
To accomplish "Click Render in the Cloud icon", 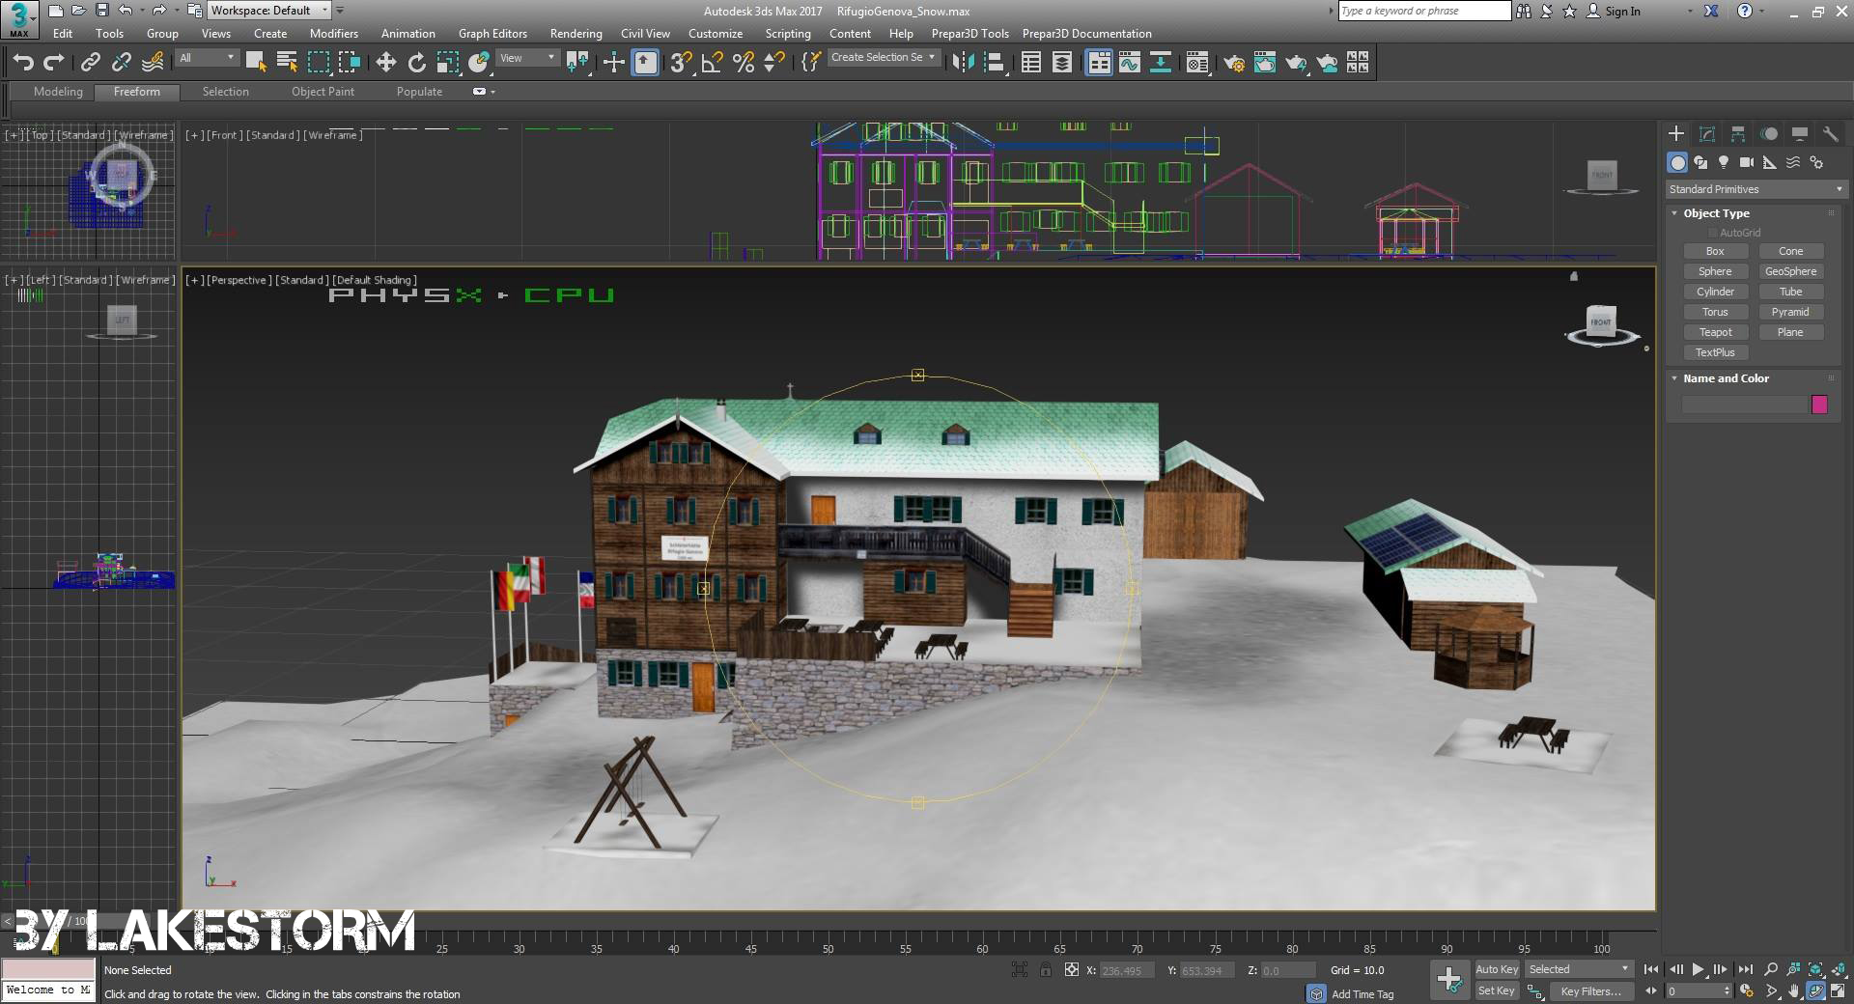I will (1328, 63).
